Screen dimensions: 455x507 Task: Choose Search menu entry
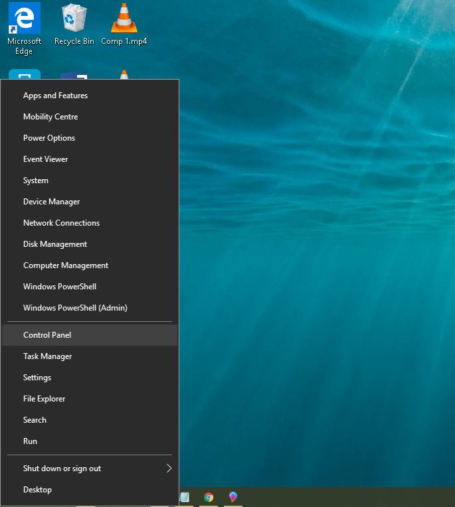[x=90, y=420]
